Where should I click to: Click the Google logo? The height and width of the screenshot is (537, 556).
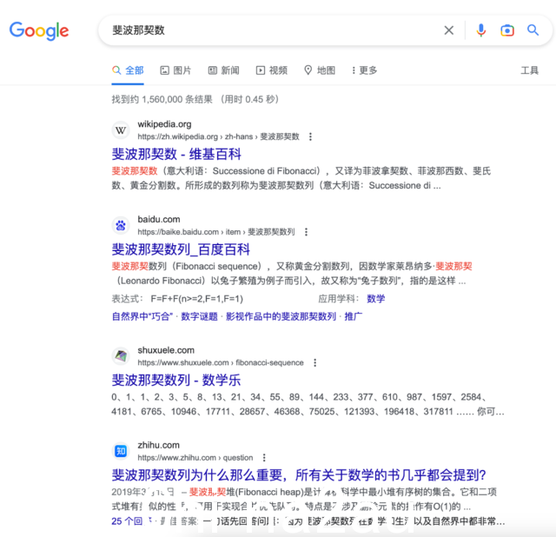[39, 31]
